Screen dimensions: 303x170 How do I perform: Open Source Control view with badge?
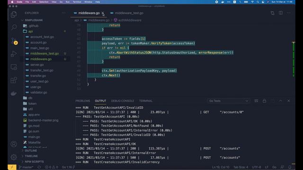pyautogui.click(x=14, y=41)
